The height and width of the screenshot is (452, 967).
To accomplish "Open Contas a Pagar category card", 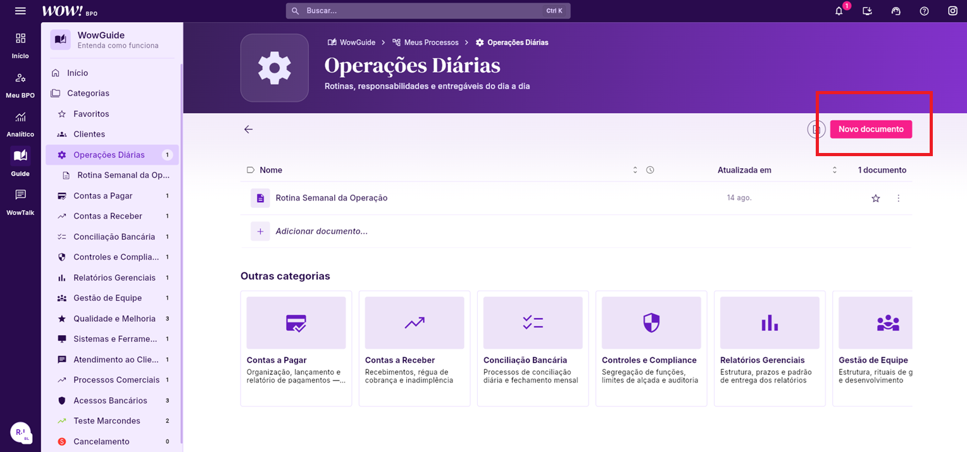I will point(296,348).
